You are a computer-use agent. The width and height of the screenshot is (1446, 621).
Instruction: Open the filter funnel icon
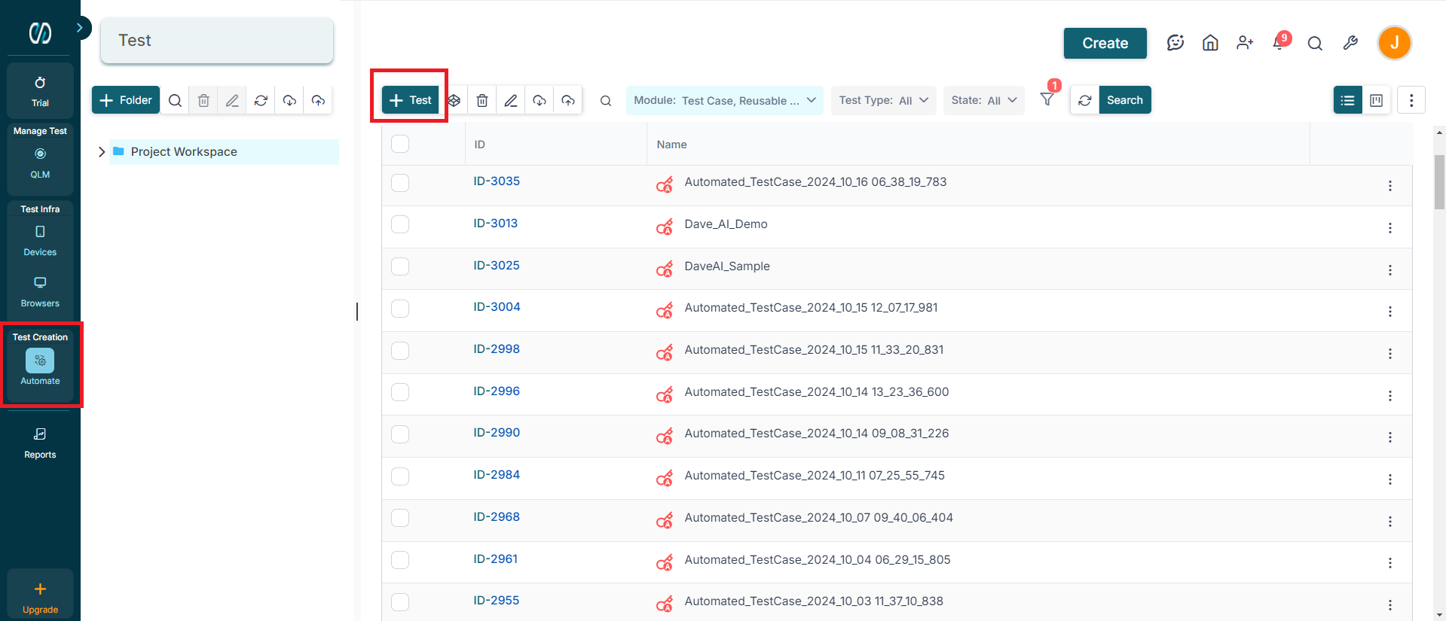(1047, 99)
